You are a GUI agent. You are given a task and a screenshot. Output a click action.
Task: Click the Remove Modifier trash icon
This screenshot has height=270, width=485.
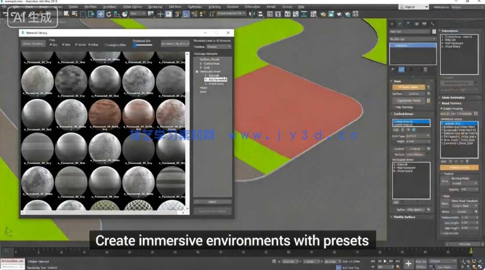click(x=425, y=70)
